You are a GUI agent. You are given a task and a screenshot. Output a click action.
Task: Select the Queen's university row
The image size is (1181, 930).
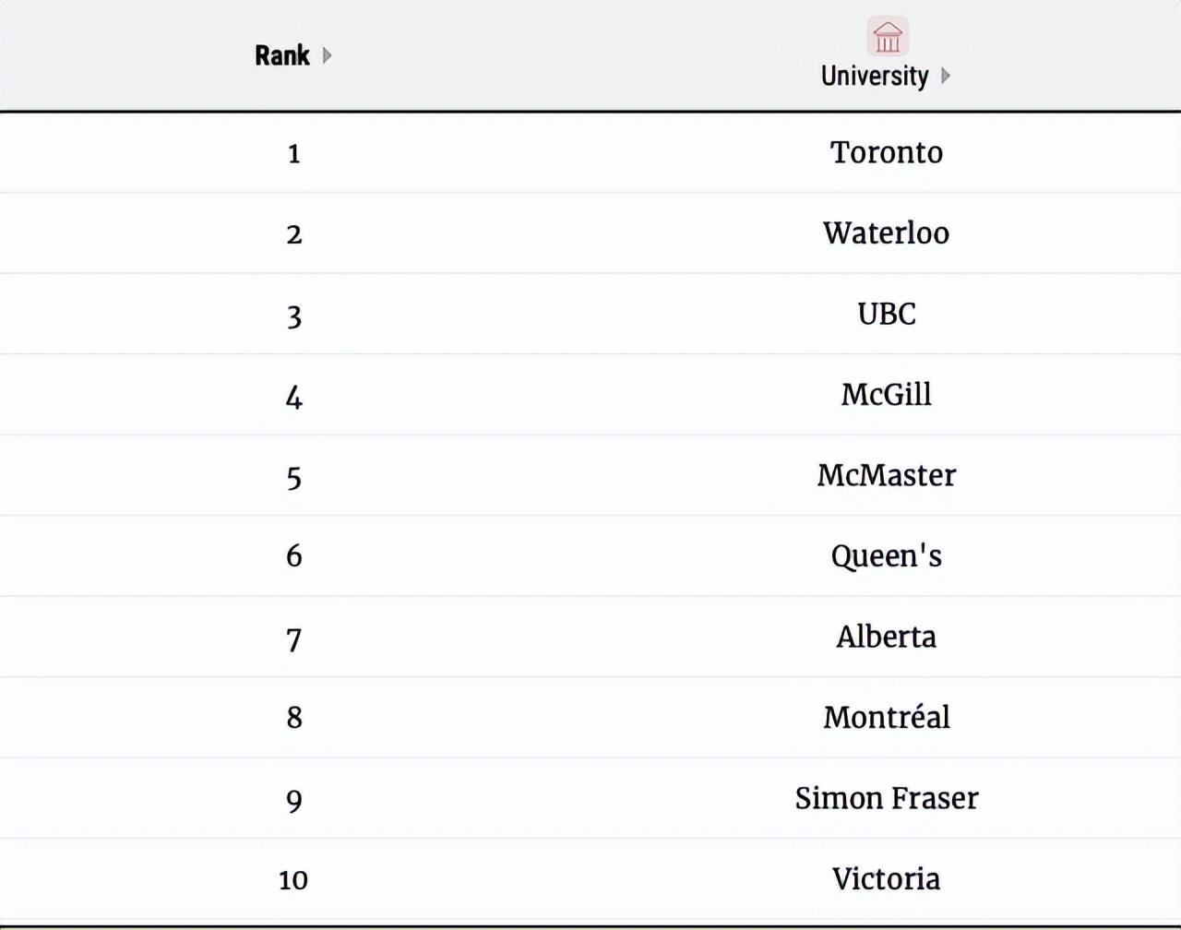pos(887,555)
